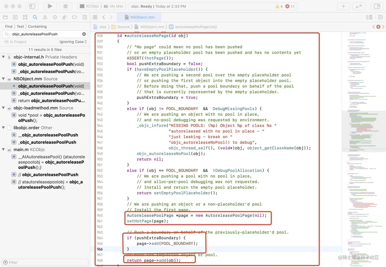The height and width of the screenshot is (267, 386).
Task: Collapse the libobjc.order results group
Action: tap(3, 128)
